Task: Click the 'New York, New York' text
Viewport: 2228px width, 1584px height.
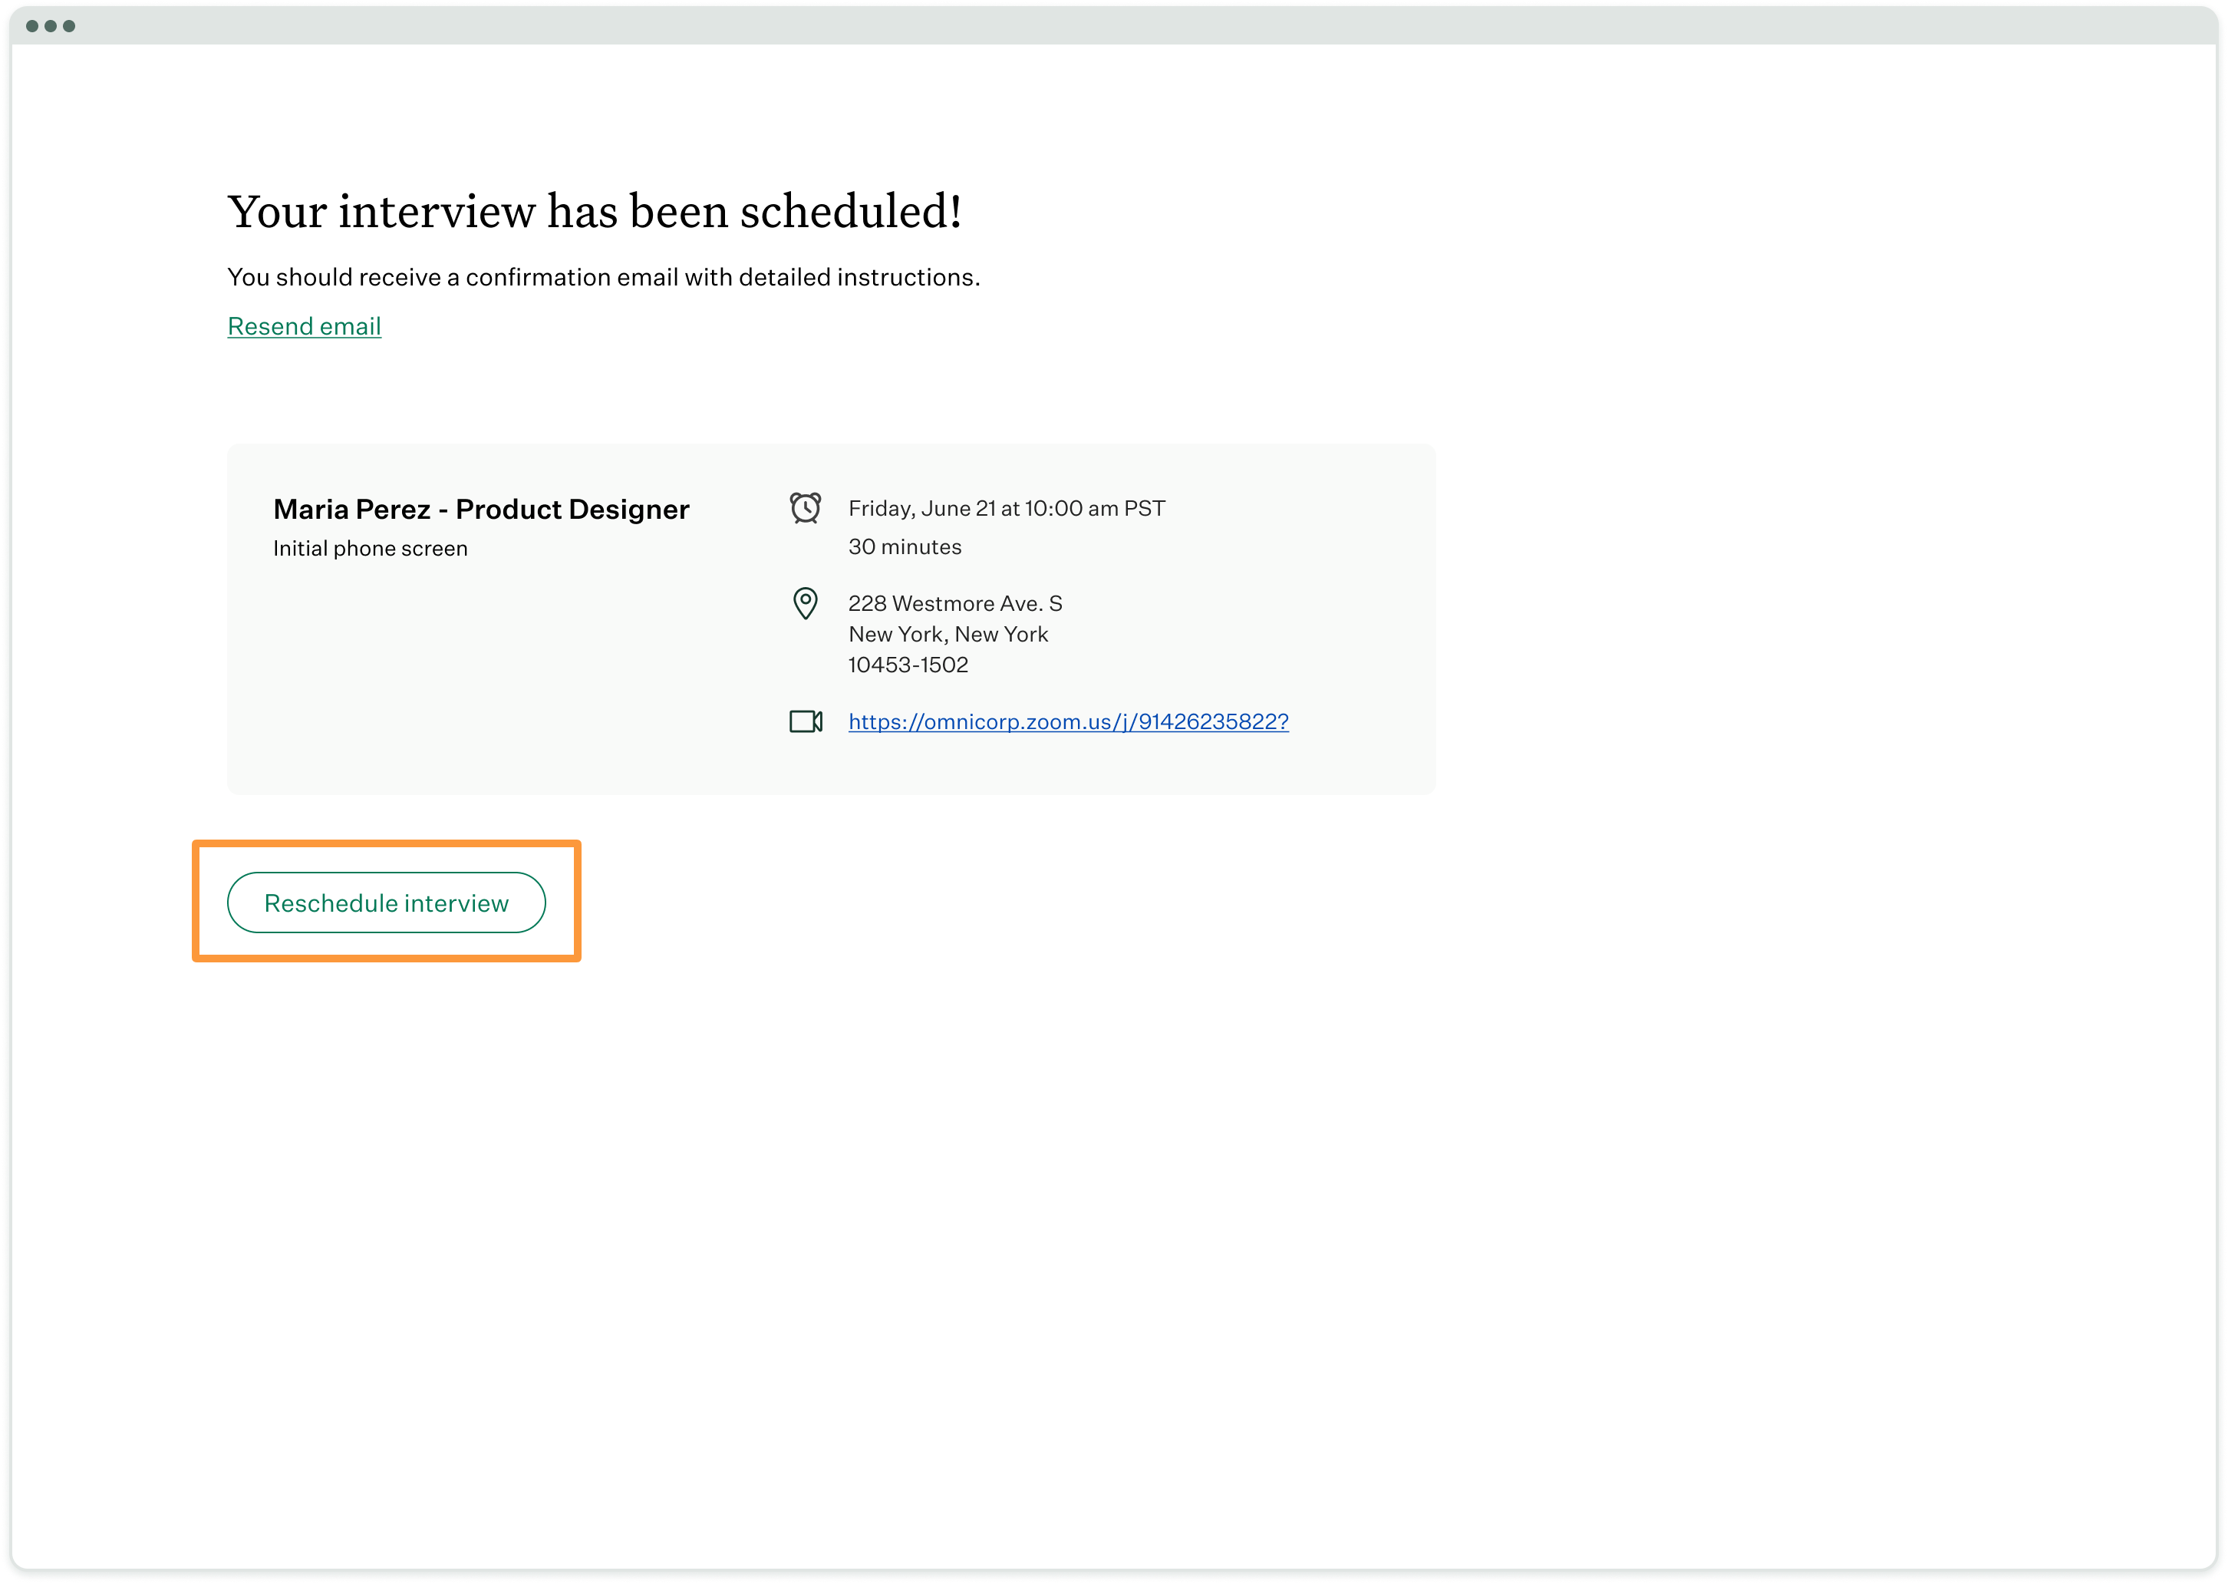Action: [949, 634]
